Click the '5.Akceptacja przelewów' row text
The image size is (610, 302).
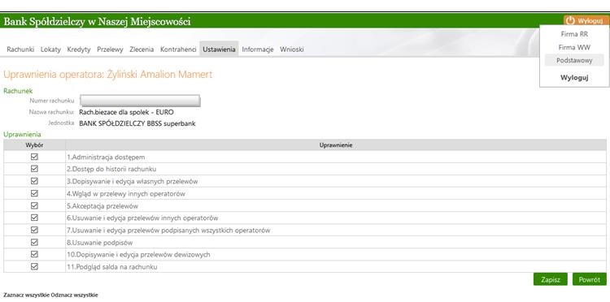point(102,206)
